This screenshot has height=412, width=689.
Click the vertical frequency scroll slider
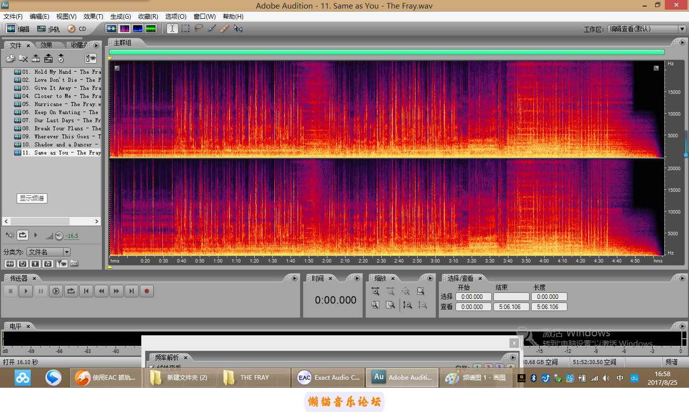pyautogui.click(x=686, y=144)
